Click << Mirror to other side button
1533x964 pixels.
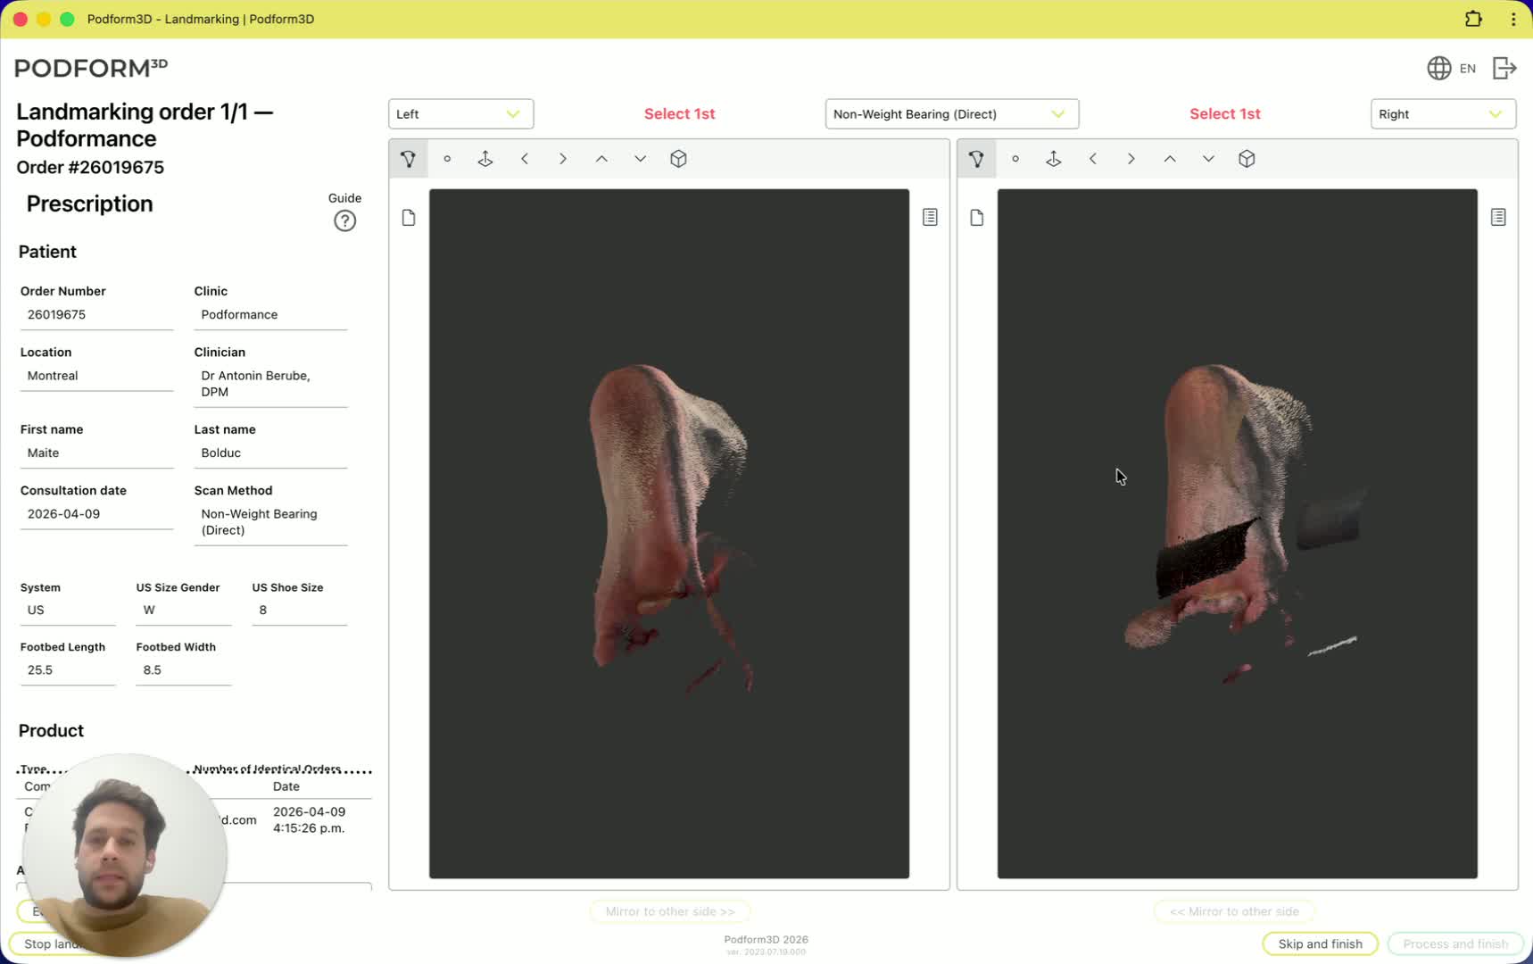pos(1234,911)
